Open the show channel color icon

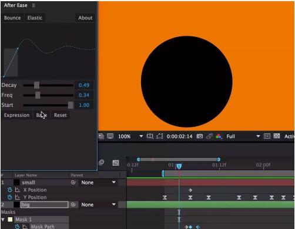219,136
